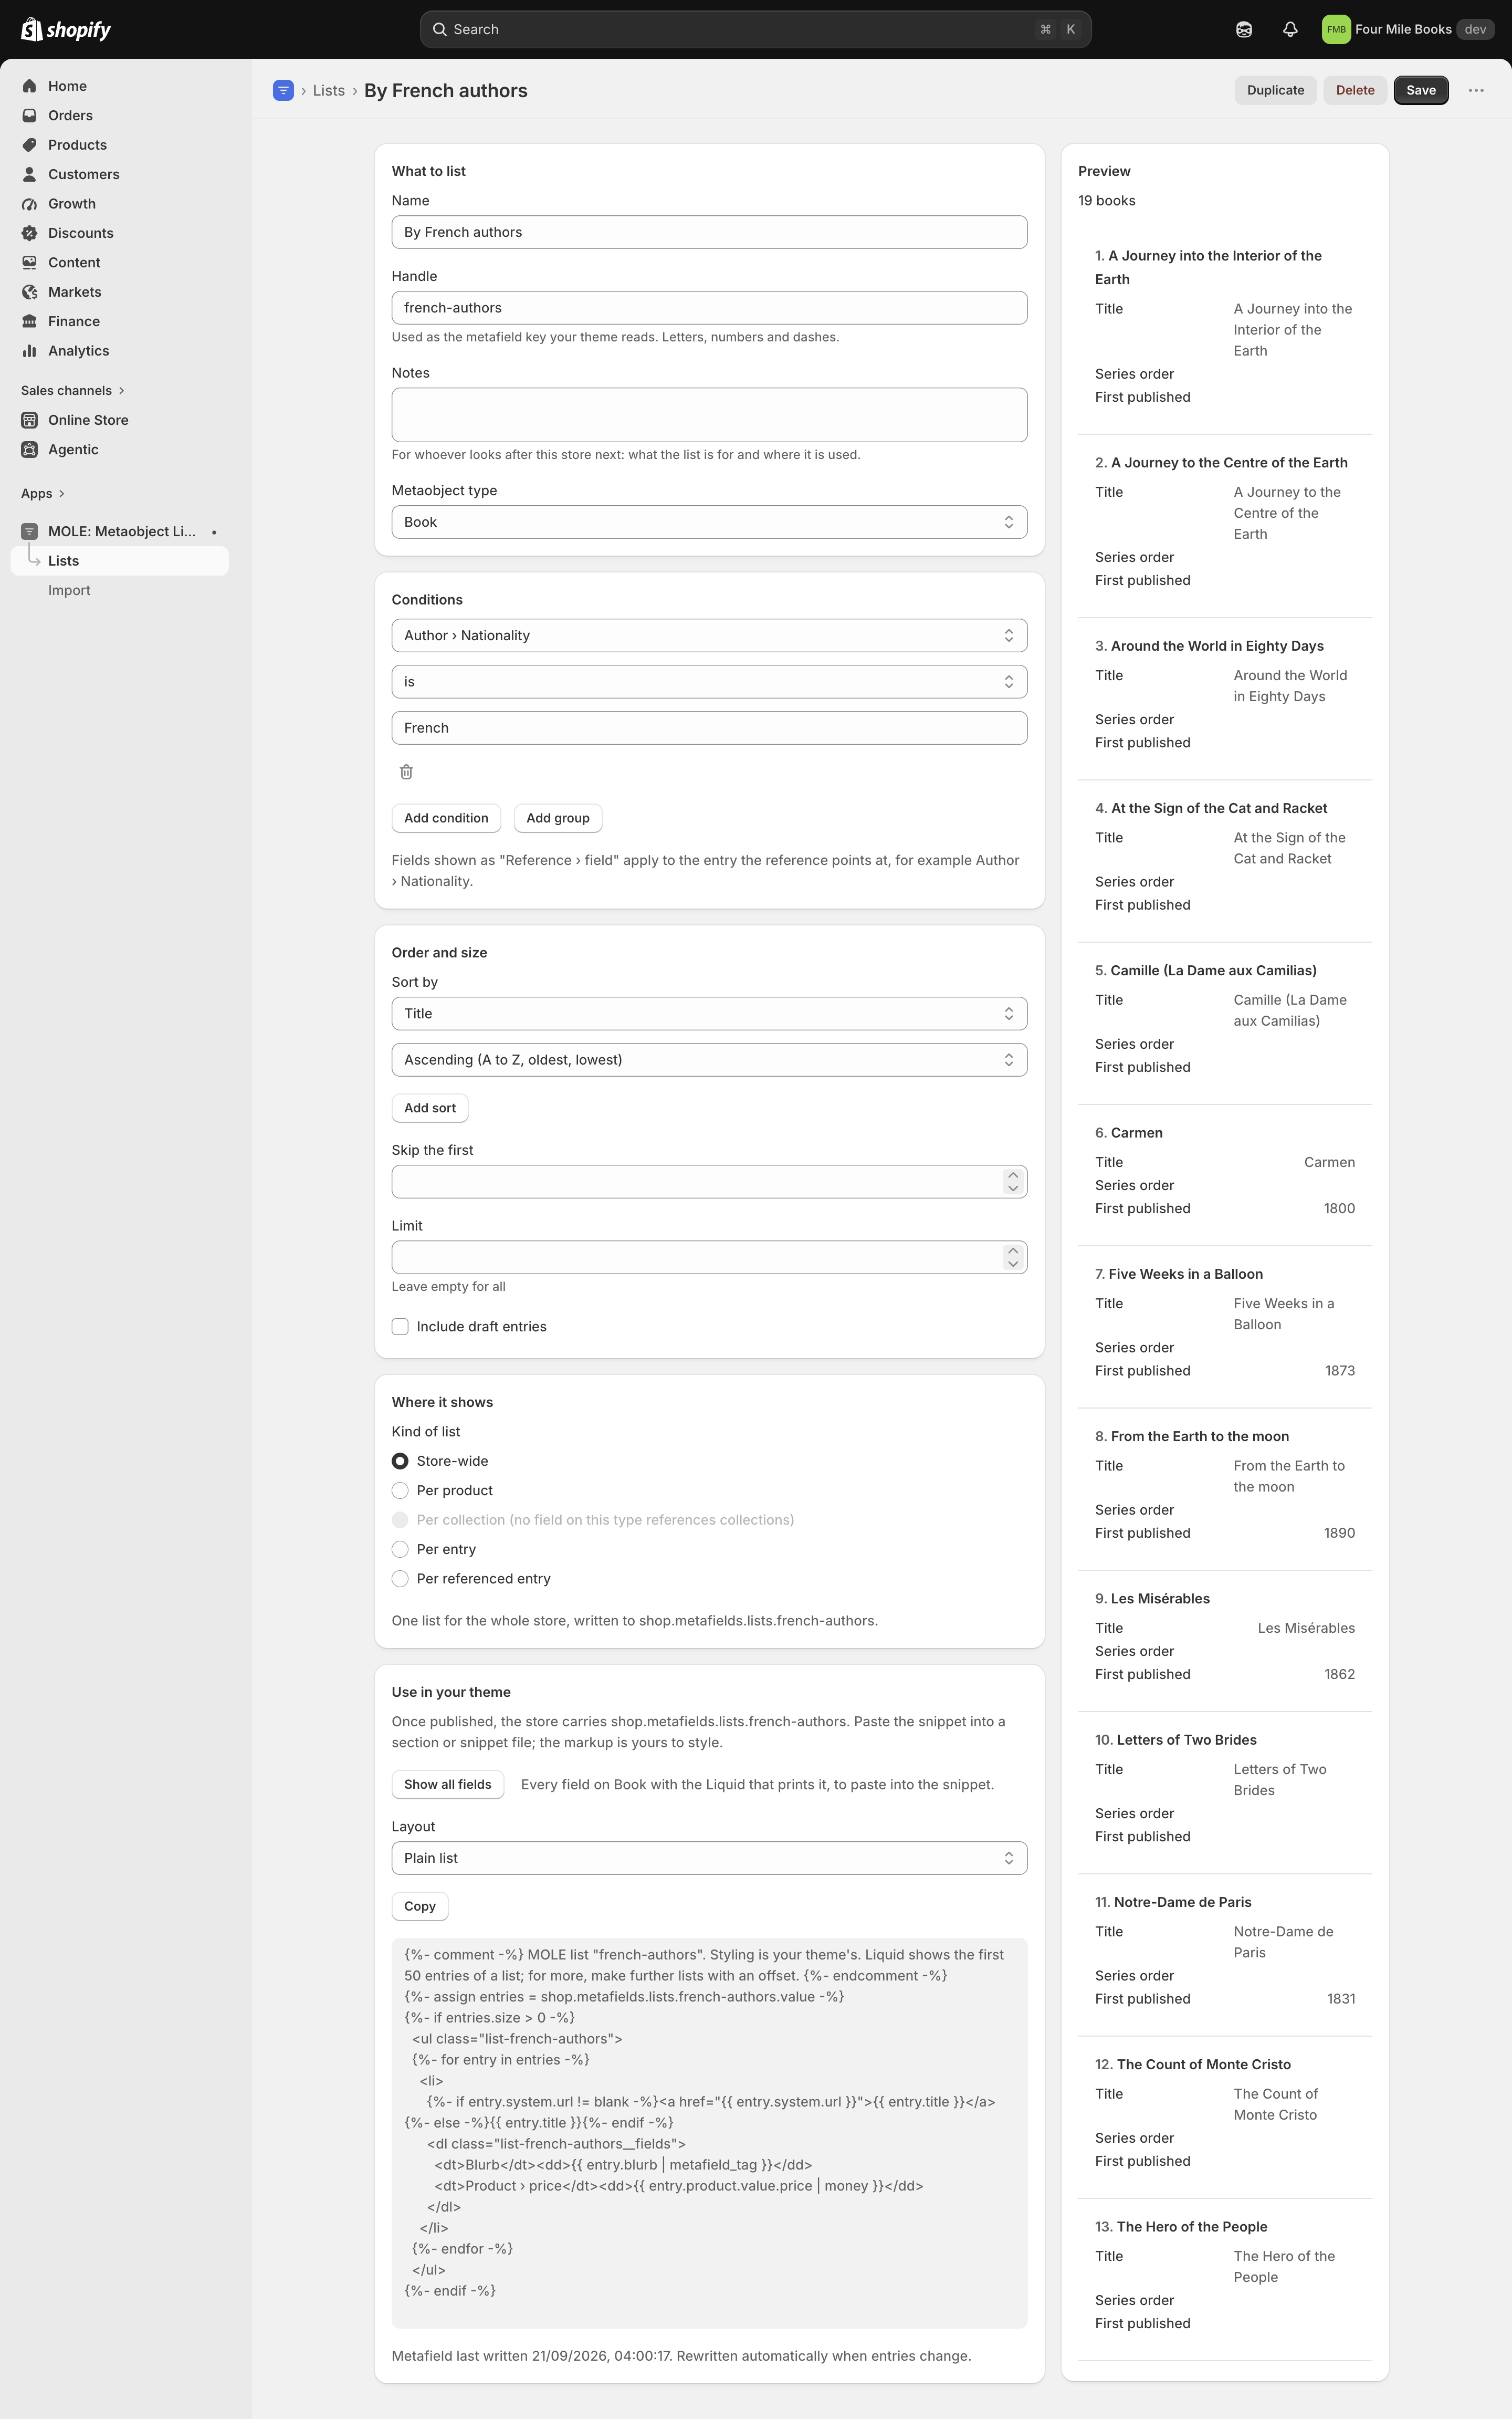This screenshot has width=1512, height=2419.
Task: Open the three-dot more actions menu
Action: click(1476, 90)
